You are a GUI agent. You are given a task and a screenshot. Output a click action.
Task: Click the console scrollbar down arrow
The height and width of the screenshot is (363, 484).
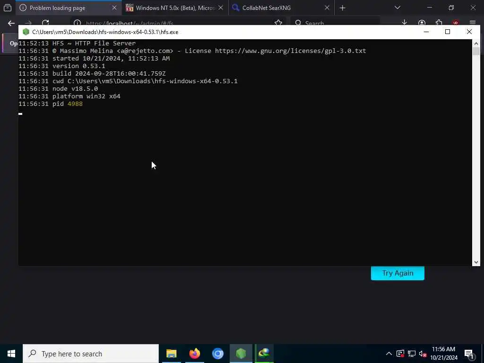[x=476, y=262]
